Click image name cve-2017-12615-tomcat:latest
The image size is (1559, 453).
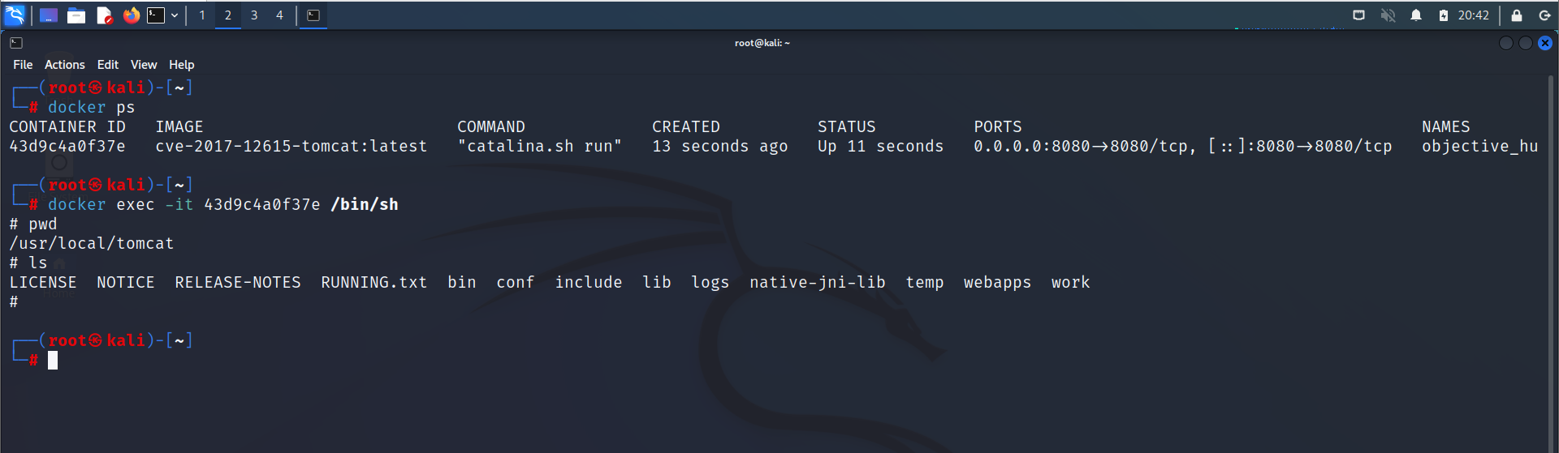[x=292, y=146]
